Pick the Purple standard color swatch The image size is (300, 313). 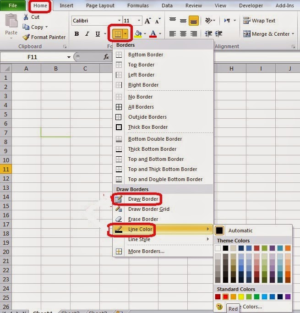point(288,297)
